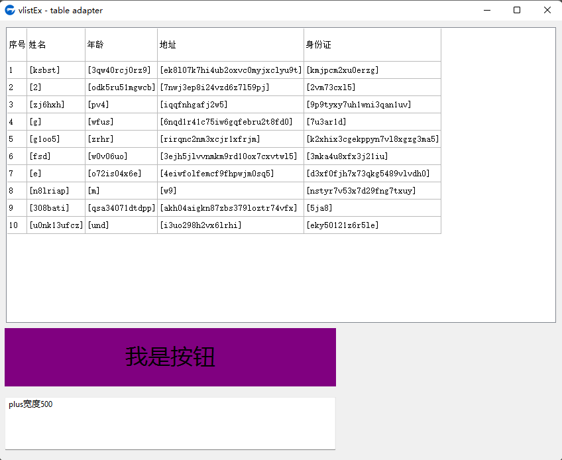Select the [6nqd1r41c75iw6gqfebru2t8fd0] cell

[x=231, y=121]
